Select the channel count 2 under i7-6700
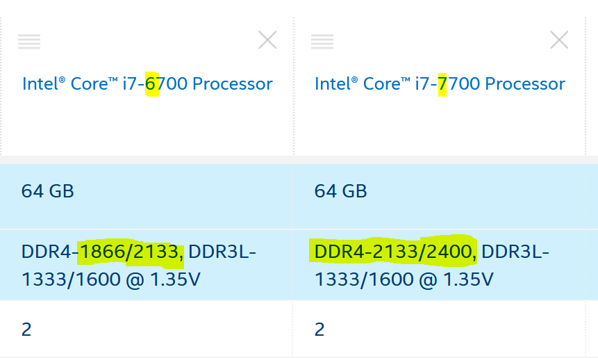Viewport: 598px width, 358px height. click(x=26, y=329)
